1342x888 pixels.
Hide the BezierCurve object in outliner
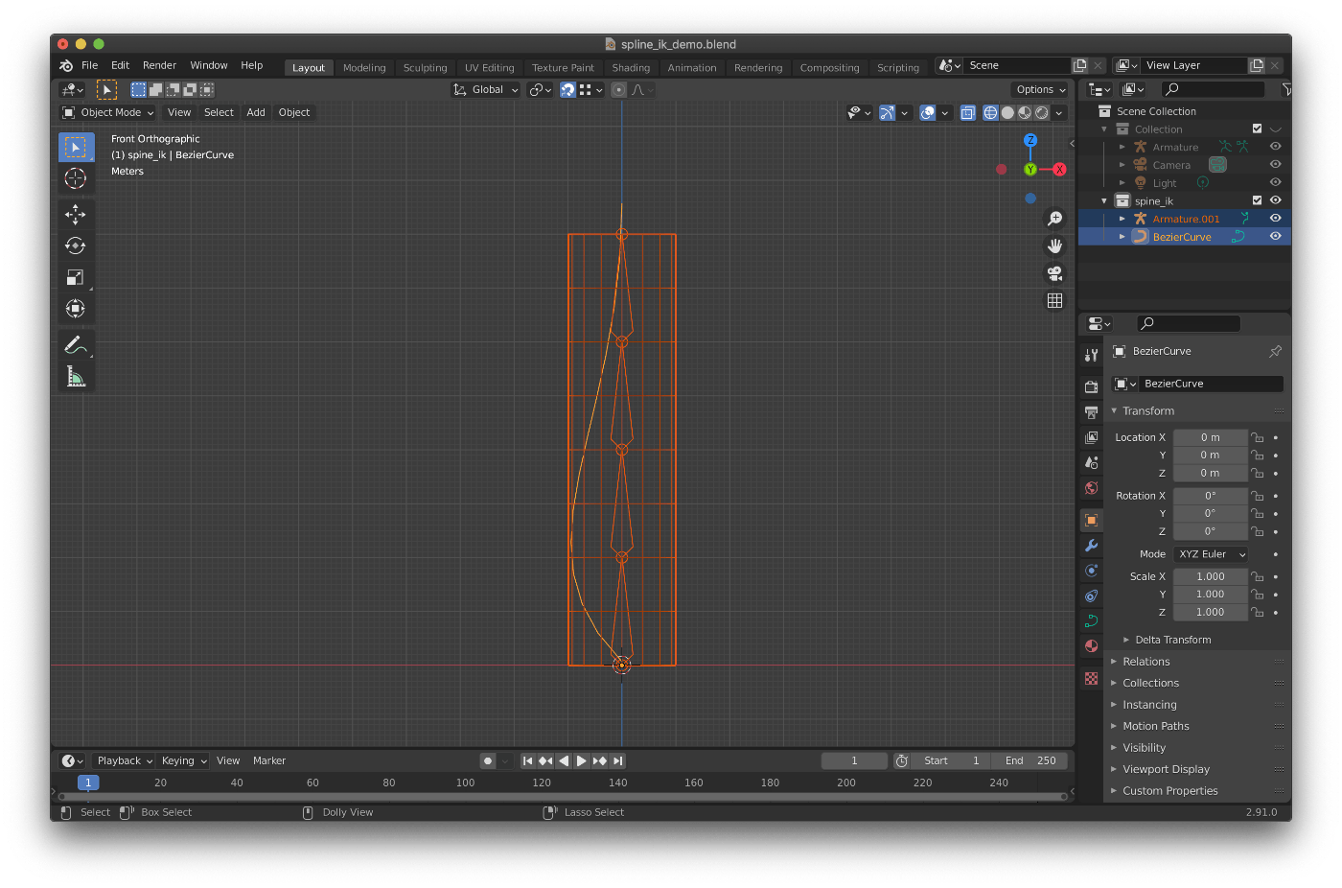pos(1275,237)
